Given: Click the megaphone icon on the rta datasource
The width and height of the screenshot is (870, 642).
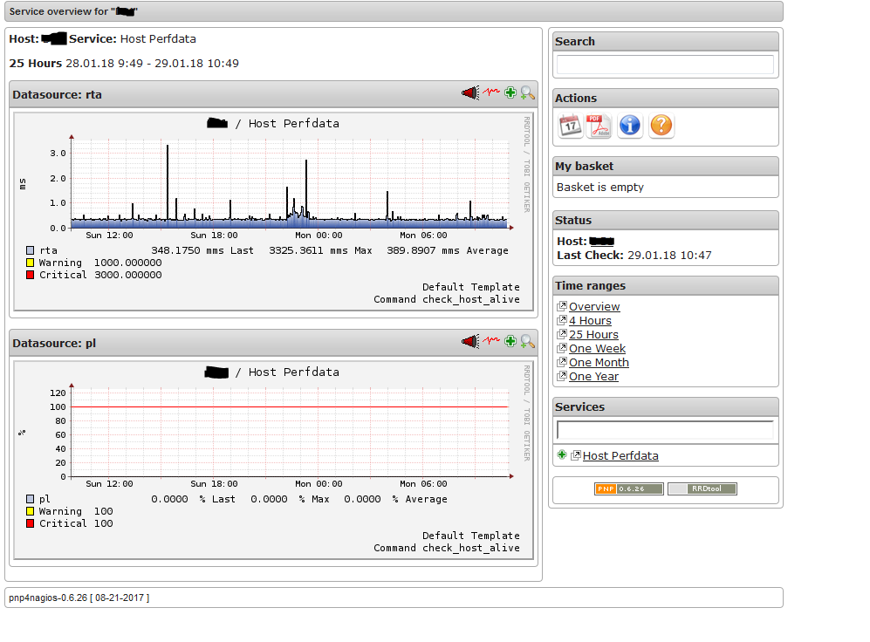Looking at the screenshot, I should click(470, 92).
